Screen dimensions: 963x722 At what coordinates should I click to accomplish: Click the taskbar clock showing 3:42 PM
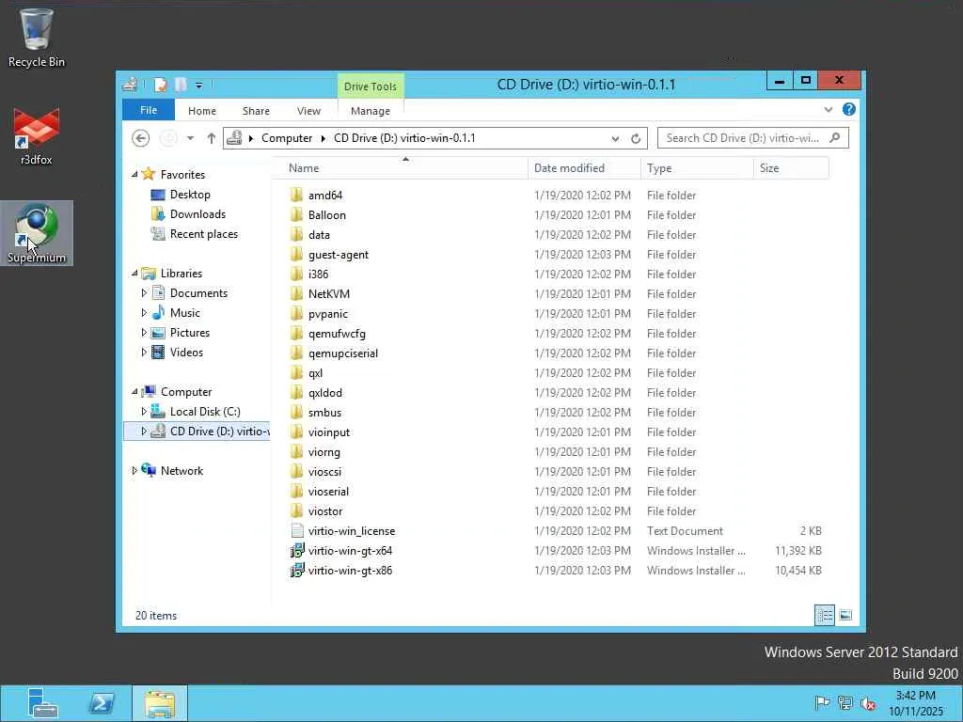[915, 703]
